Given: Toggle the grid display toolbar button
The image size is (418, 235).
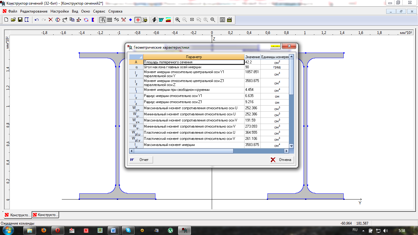Looking at the screenshot, I should click(x=109, y=20).
